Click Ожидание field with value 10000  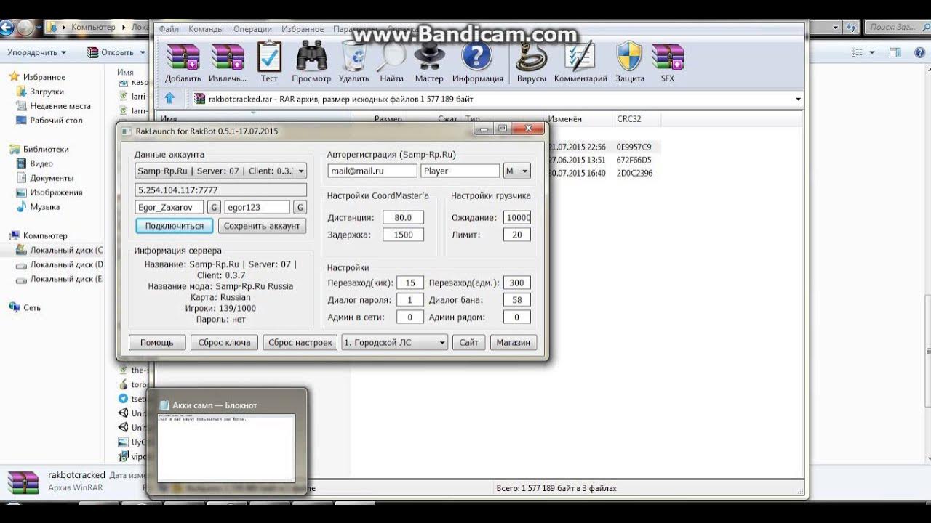pos(517,217)
